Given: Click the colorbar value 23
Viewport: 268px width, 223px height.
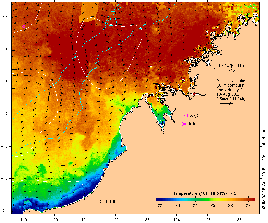Looking at the screenshot, I should pos(177,206).
